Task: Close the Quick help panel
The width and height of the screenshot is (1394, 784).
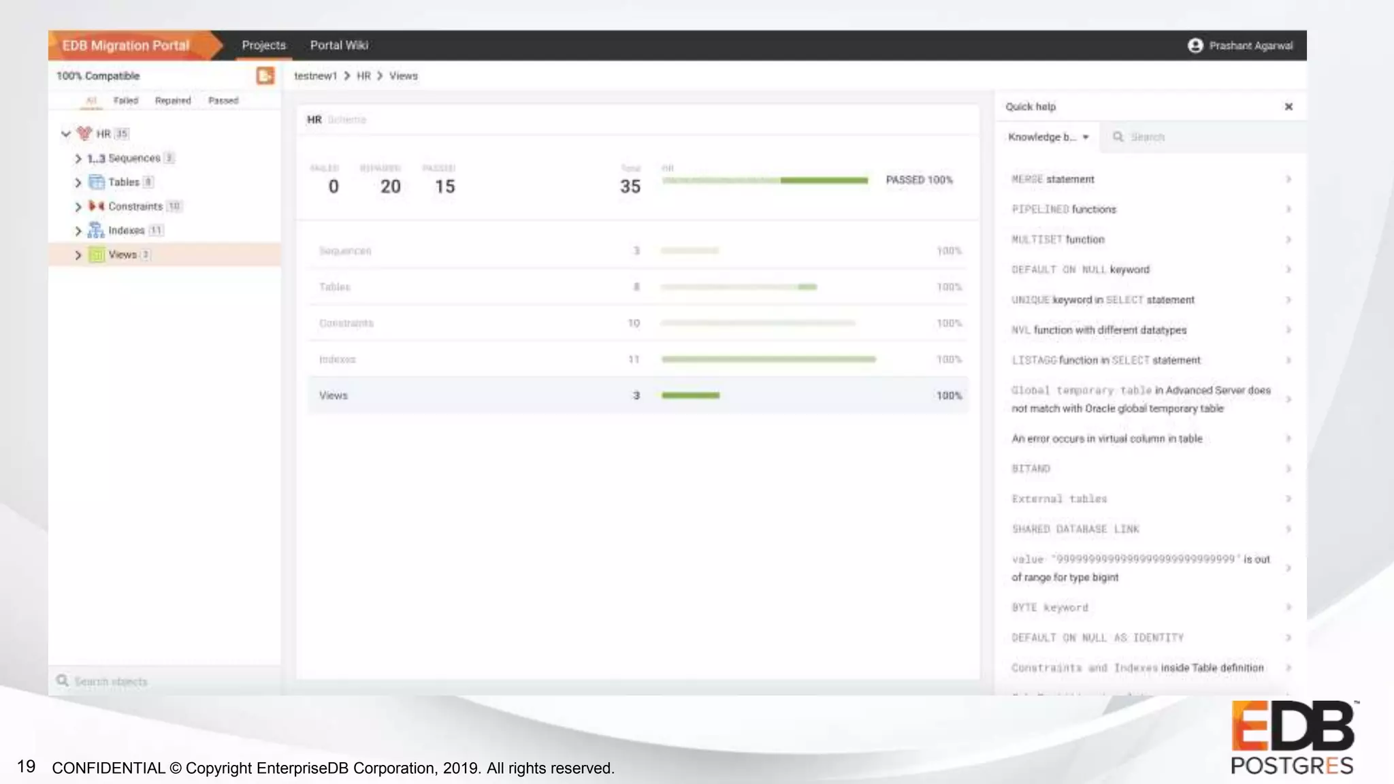Action: (1288, 107)
